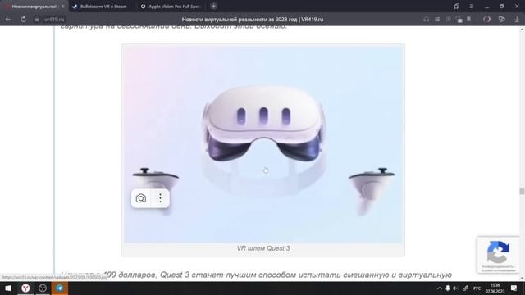Open the Windows Start menu
Screen dimensions: 525x295
pos(8,288)
